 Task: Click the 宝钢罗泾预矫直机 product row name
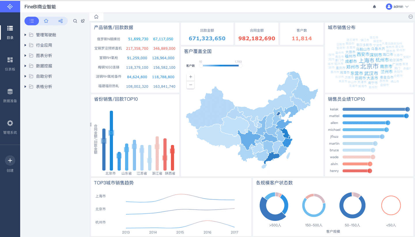(108, 48)
